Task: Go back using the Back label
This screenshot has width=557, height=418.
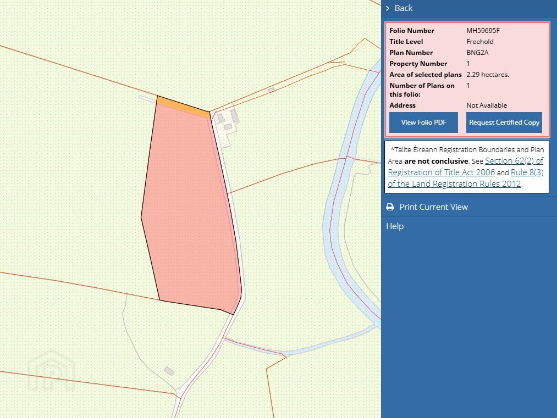Action: pyautogui.click(x=404, y=8)
